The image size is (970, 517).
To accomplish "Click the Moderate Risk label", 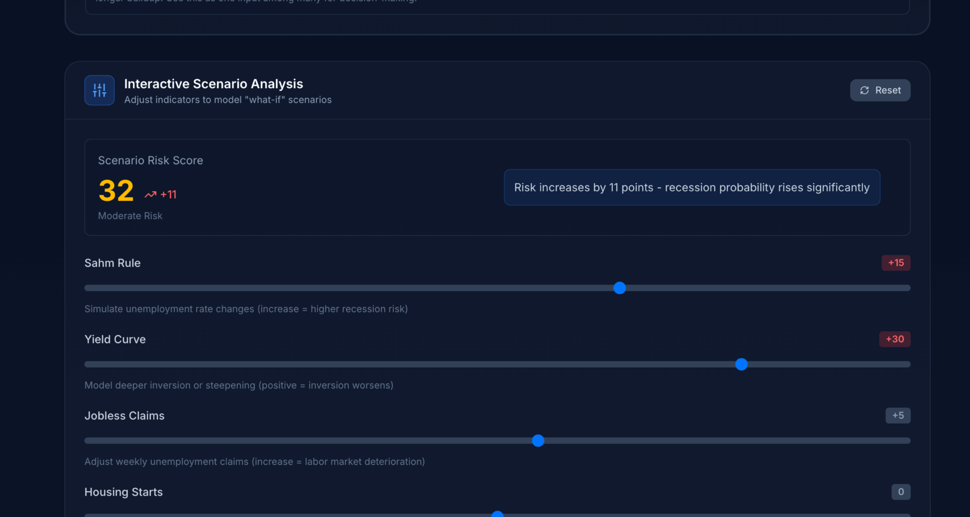I will tap(130, 216).
